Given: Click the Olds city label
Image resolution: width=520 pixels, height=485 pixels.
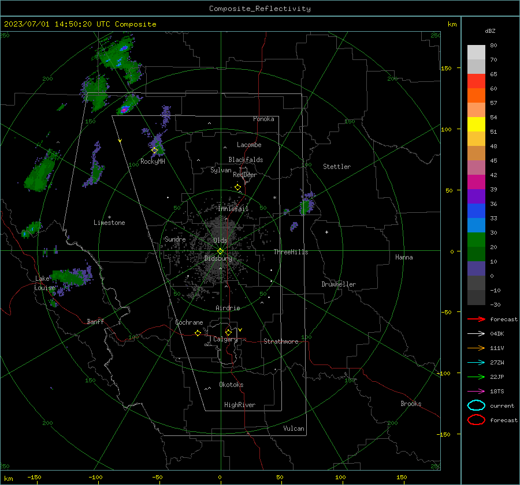Looking at the screenshot, I should point(220,240).
